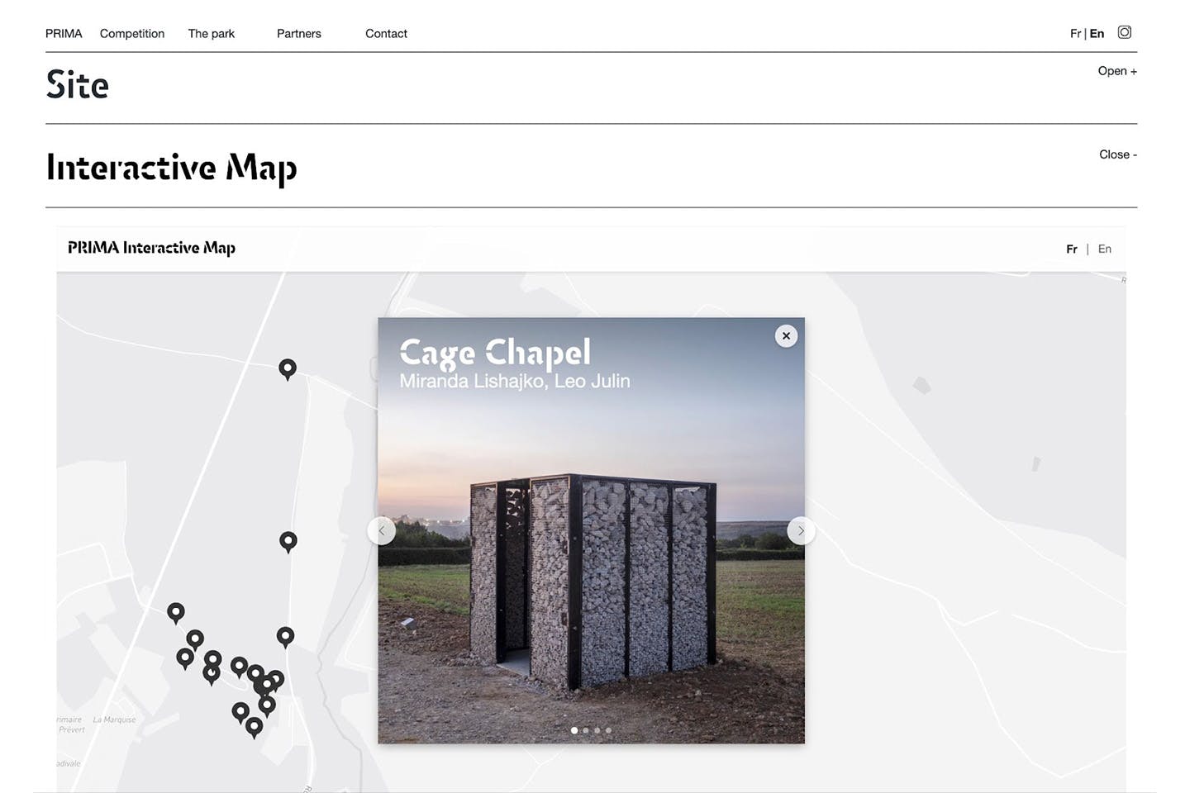Select the topmost map pin marker
This screenshot has height=793, width=1190.
(x=287, y=369)
